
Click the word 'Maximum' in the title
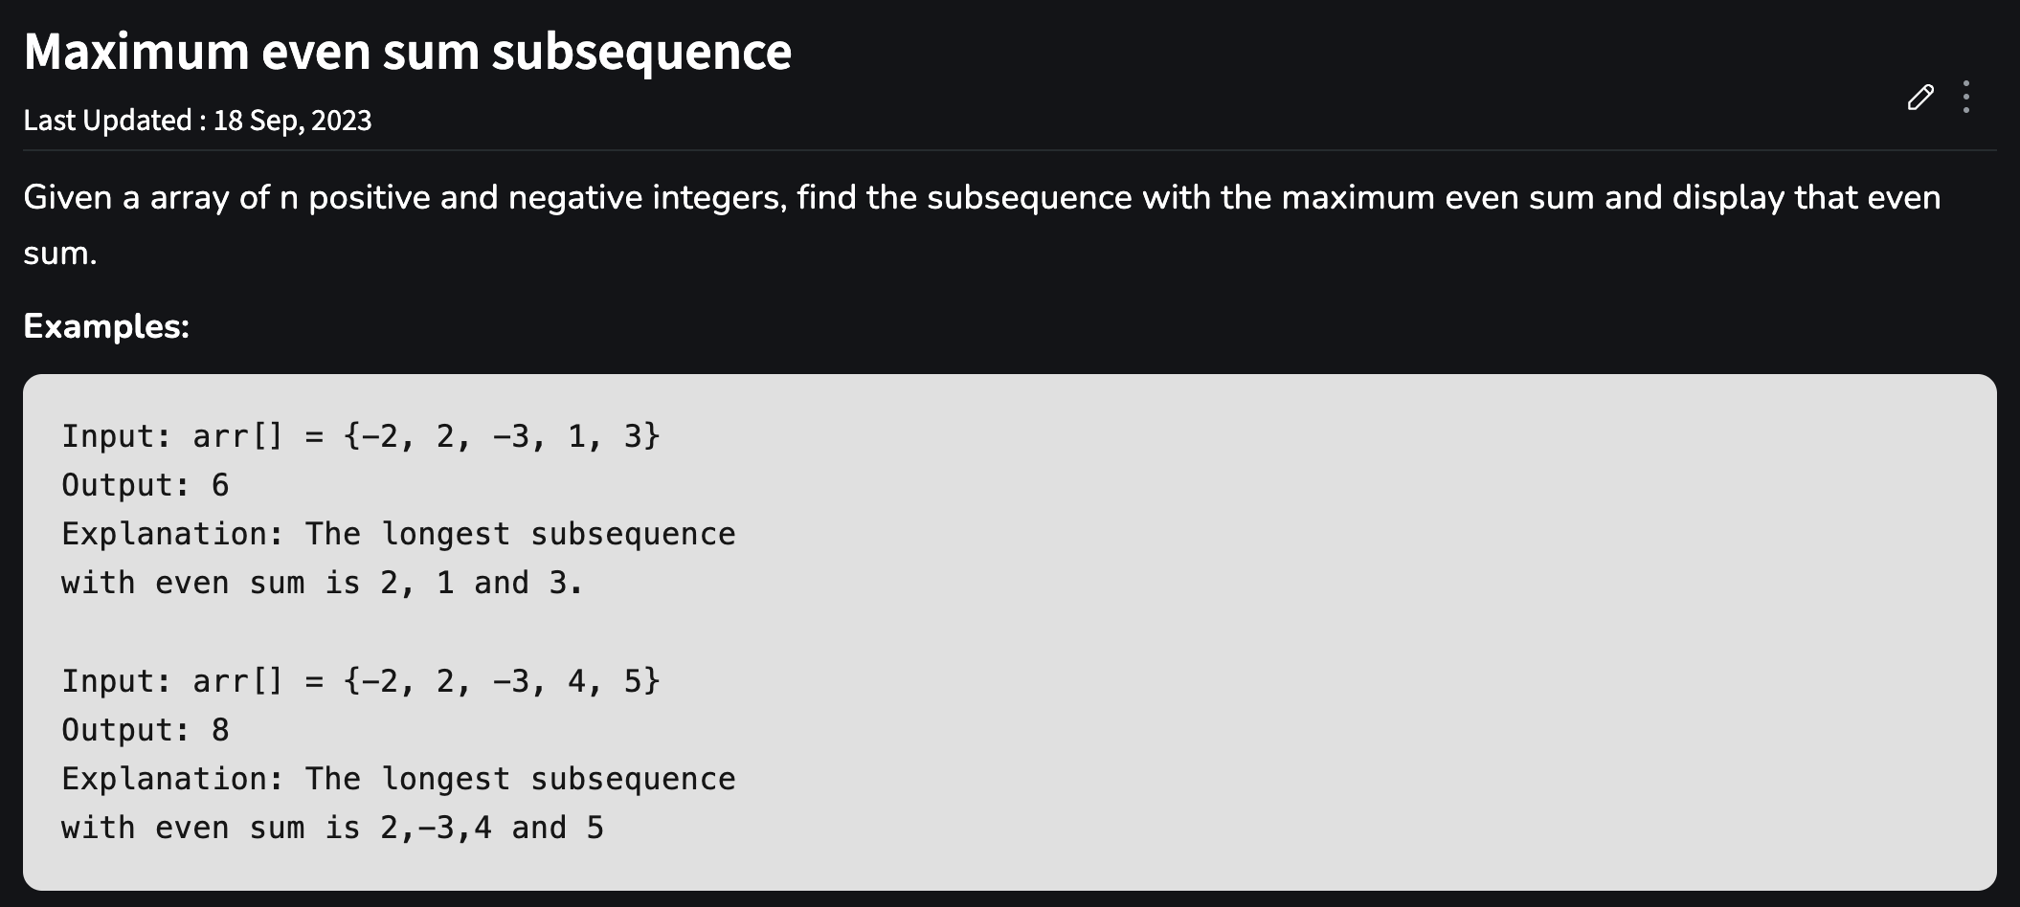pos(136,52)
